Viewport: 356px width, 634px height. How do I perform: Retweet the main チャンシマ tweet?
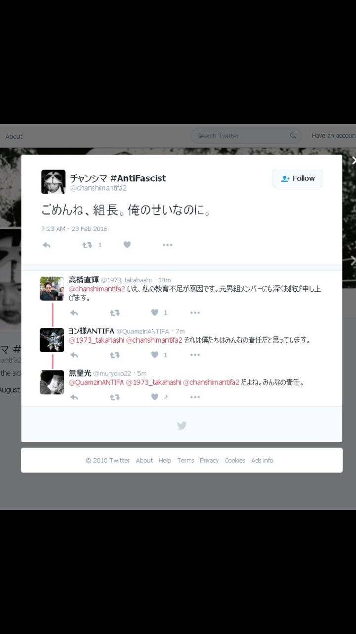click(87, 245)
